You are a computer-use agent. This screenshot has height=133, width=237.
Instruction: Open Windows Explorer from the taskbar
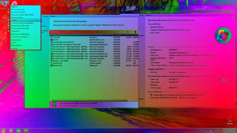(x=19, y=130)
